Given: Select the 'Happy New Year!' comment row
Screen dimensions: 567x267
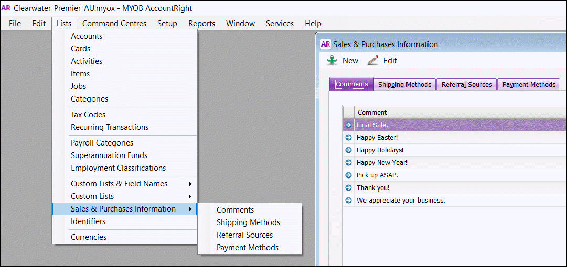Looking at the screenshot, I should click(455, 163).
